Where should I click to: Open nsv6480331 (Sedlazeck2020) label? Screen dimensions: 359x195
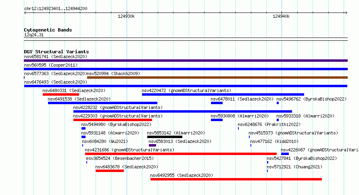tap(74, 90)
